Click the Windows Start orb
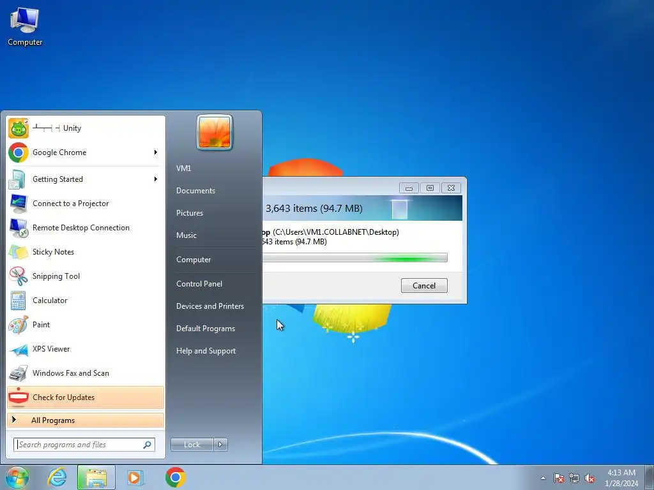Image resolution: width=654 pixels, height=490 pixels. pos(17,477)
